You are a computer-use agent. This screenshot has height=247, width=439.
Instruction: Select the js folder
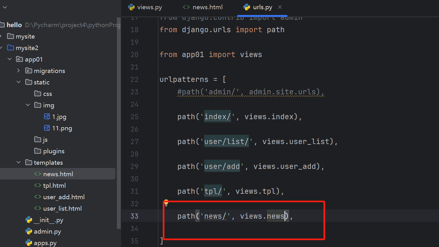pyautogui.click(x=45, y=140)
